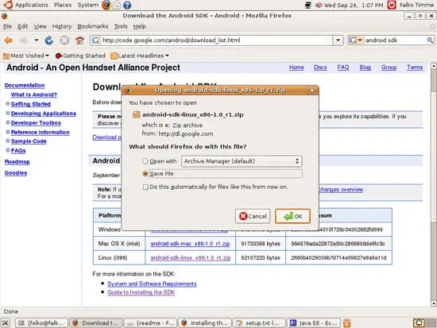
Task: Reload the page with the refresh icon
Action: click(49, 41)
